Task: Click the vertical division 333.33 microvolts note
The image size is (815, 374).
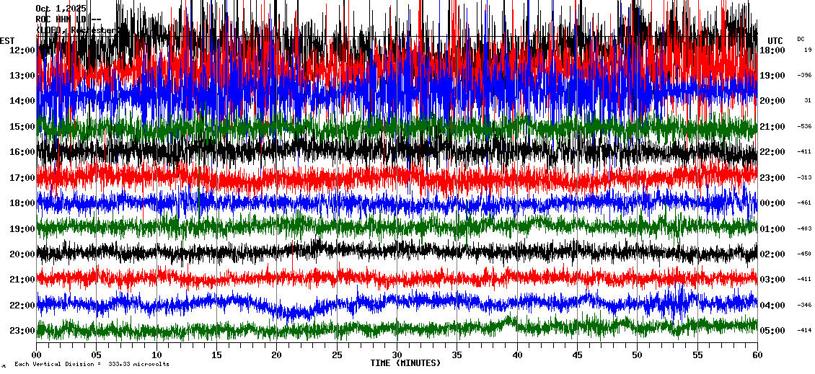Action: [x=92, y=365]
